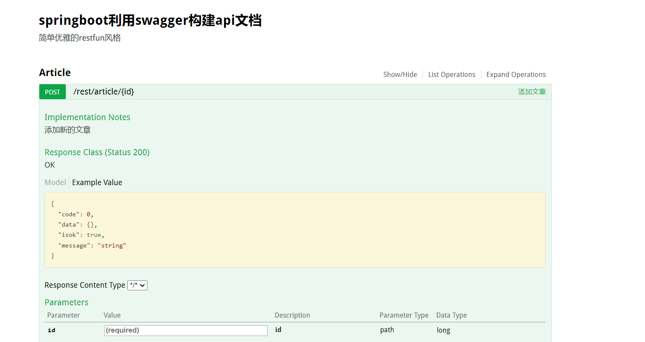
Task: Click the bold id parameter name
Action: click(x=51, y=330)
